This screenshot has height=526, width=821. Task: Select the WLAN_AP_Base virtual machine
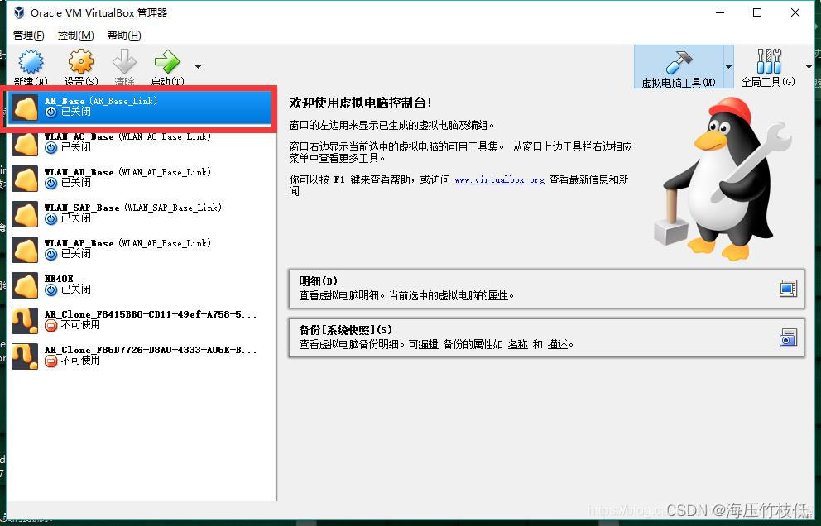click(x=141, y=249)
